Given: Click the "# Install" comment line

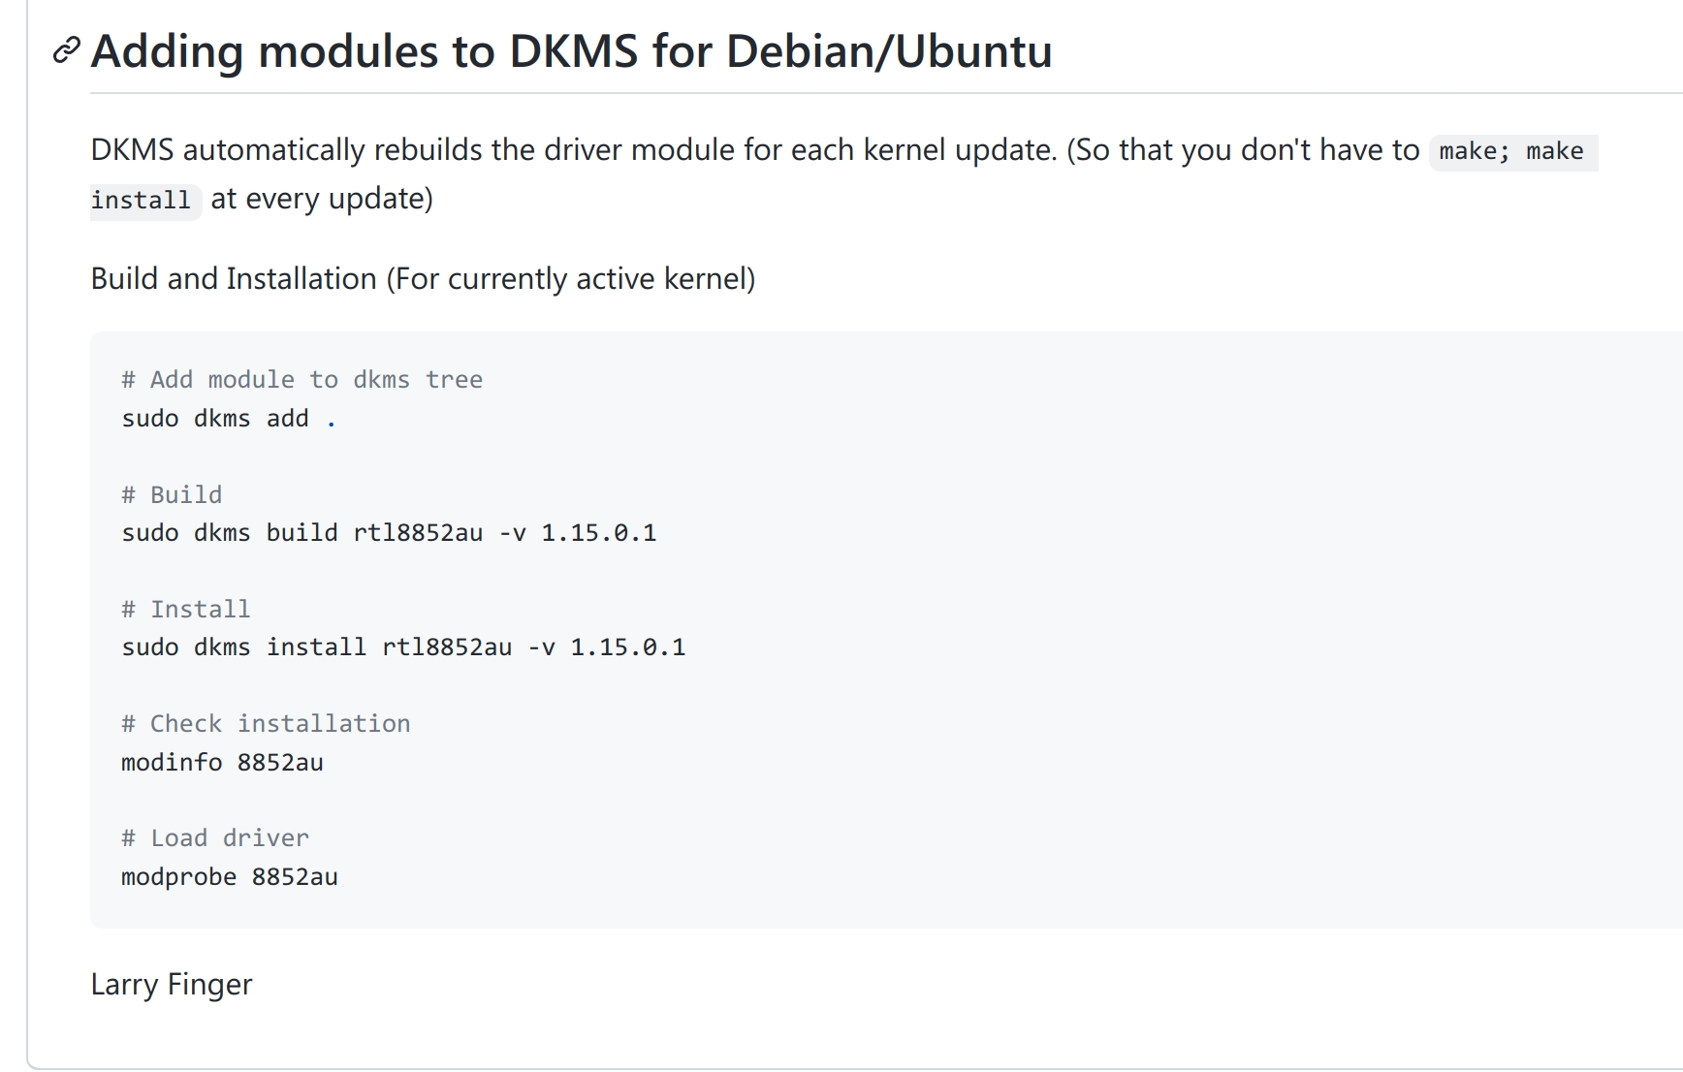Looking at the screenshot, I should point(185,609).
